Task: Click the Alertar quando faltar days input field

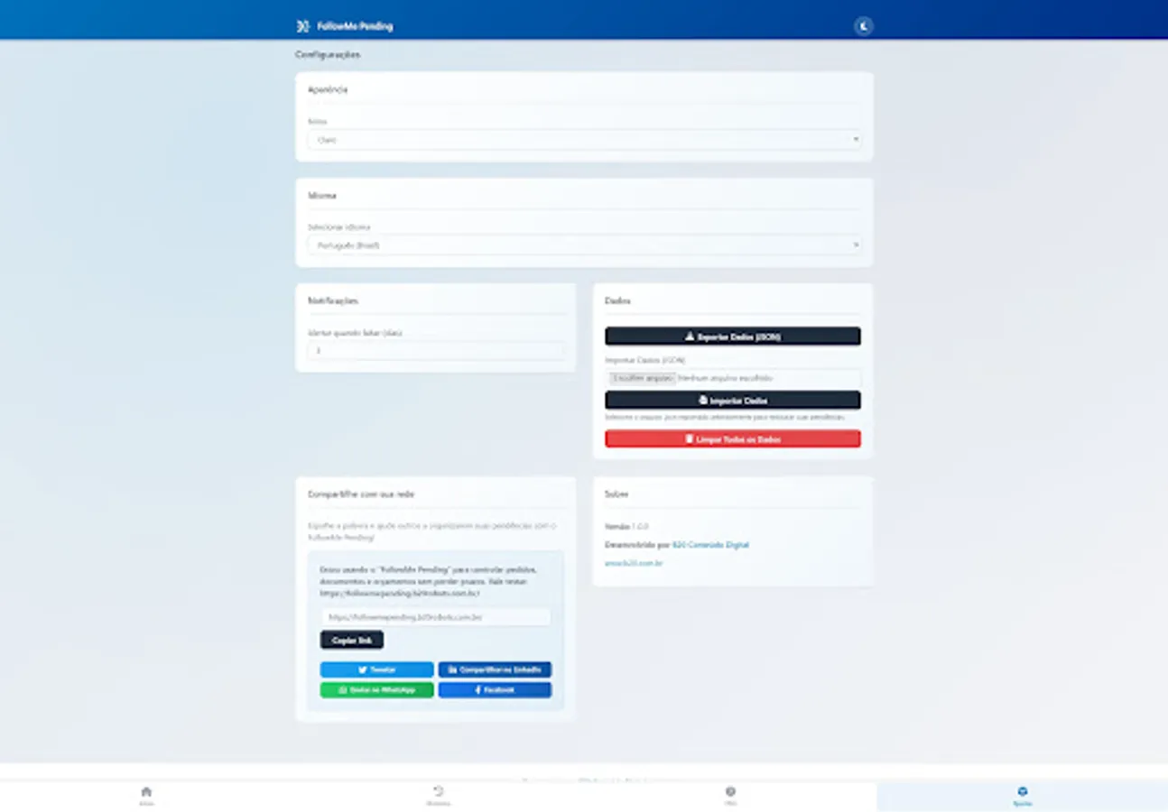Action: coord(437,350)
